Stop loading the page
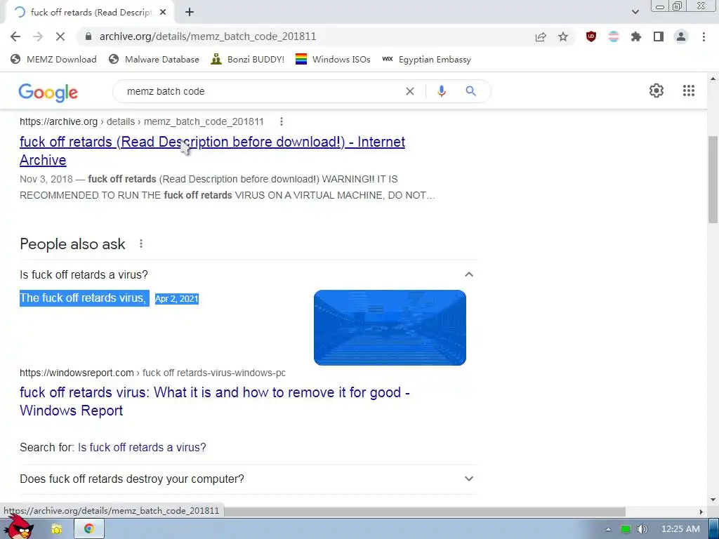 (60, 36)
